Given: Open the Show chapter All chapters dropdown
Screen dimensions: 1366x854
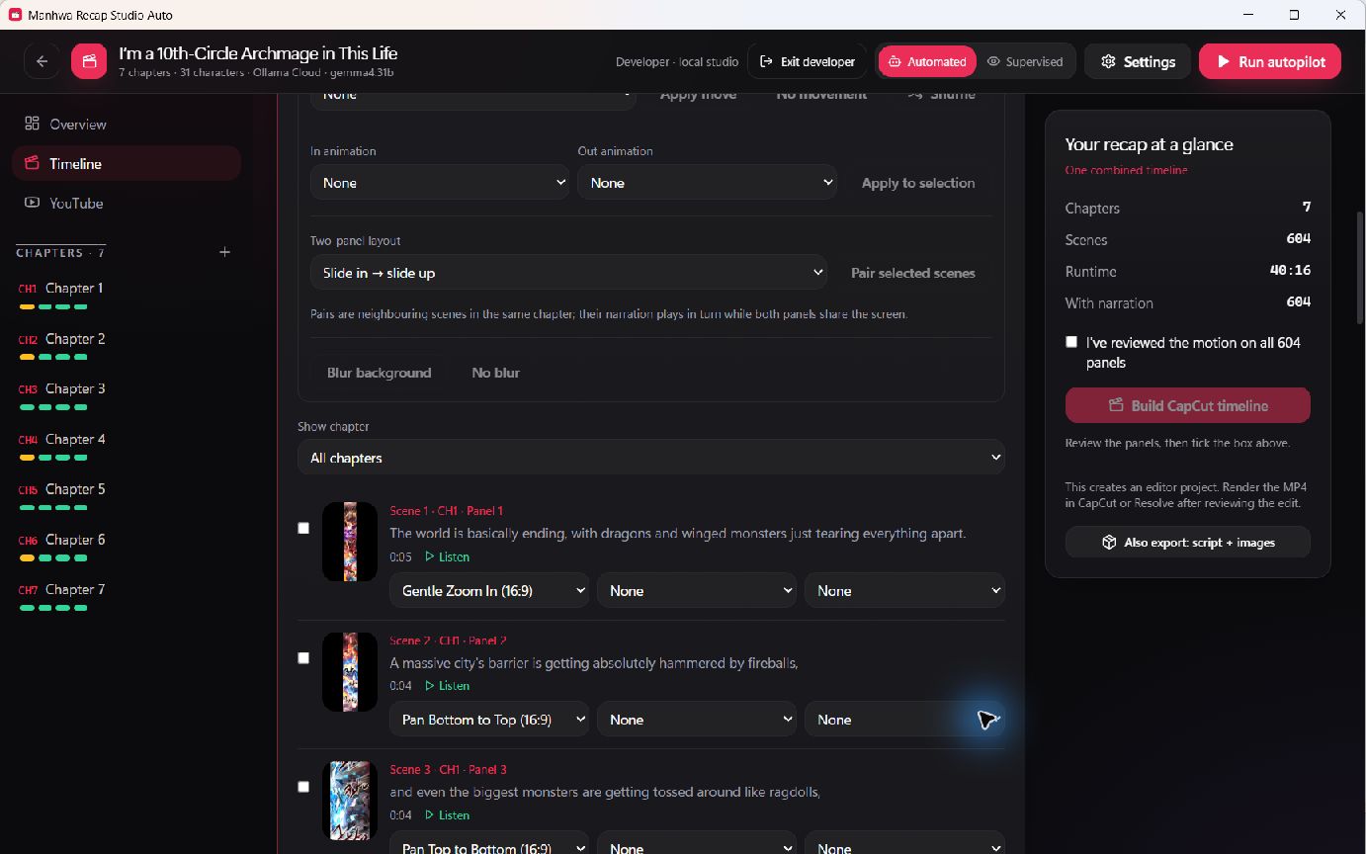Looking at the screenshot, I should pyautogui.click(x=651, y=458).
